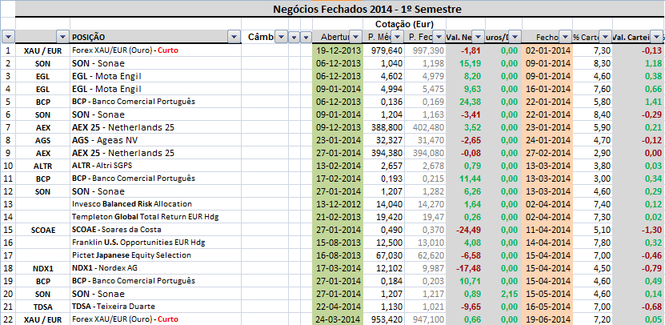Select opening date '24-03-2014'
Image resolution: width=665 pixels, height=325 pixels.
tap(339, 319)
